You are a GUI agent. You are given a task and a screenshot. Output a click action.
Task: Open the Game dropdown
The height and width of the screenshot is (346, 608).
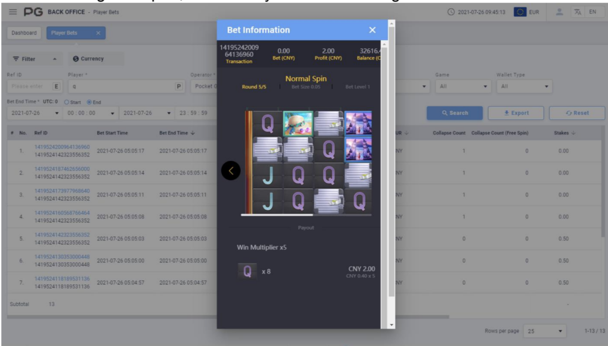pos(463,86)
